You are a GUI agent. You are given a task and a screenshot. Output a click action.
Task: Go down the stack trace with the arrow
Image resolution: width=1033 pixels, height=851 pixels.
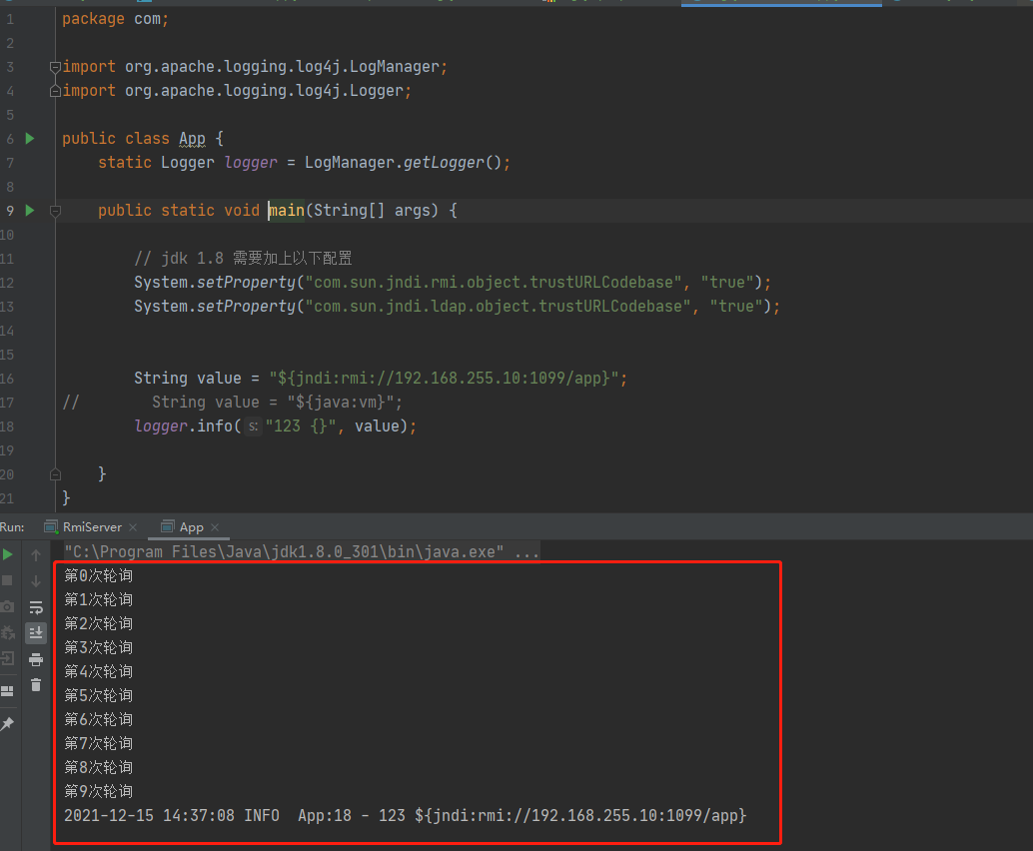(x=36, y=581)
